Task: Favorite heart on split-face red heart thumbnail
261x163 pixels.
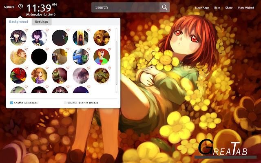Action: point(110,49)
